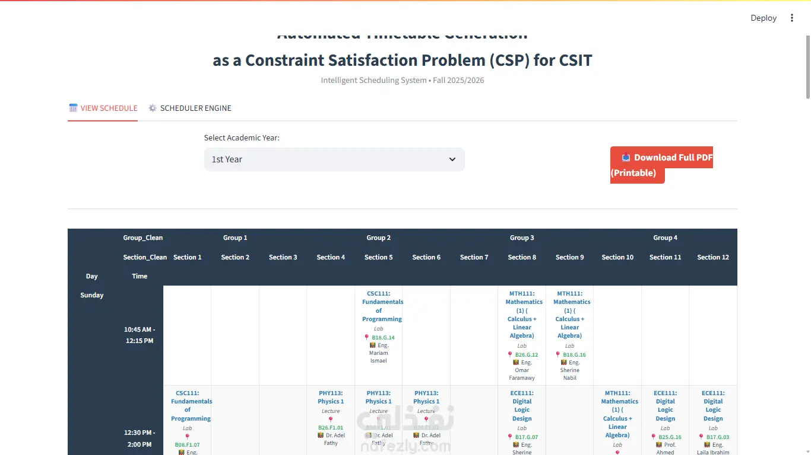Click location pin icon beside room B18.G.14
811x455 pixels.
[366, 337]
